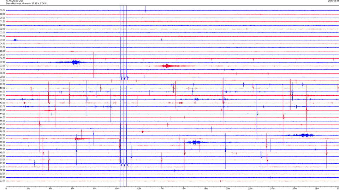Click the 14:00 time label
Screen dimensions: 339x190
(2, 114)
